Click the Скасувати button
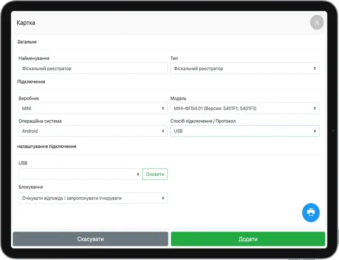The image size is (339, 260). coord(90,239)
